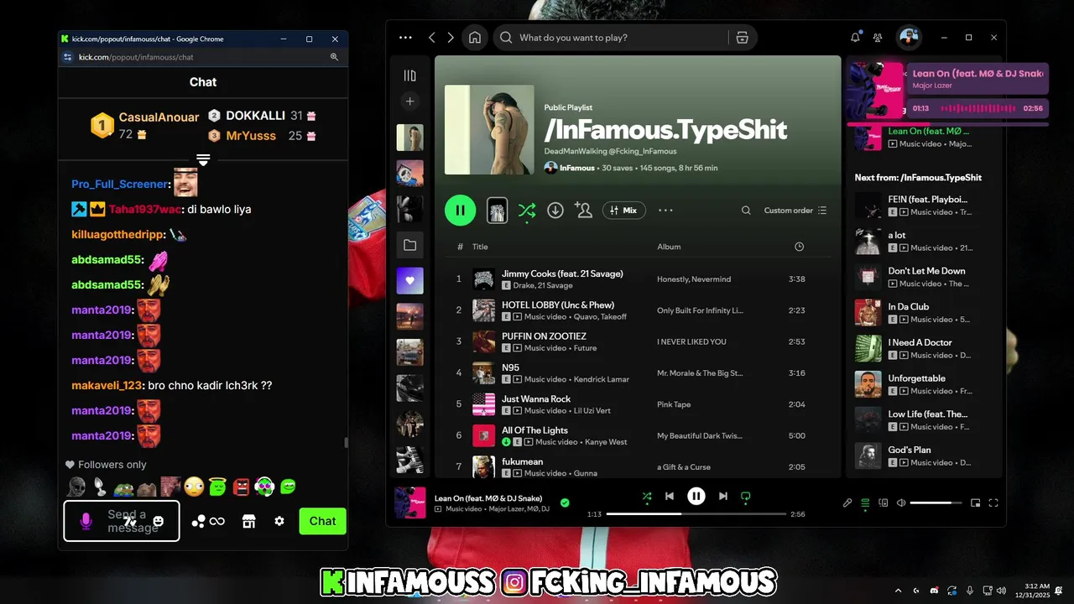1074x604 pixels.
Task: Open Spotify Home via the house icon
Action: tap(475, 38)
